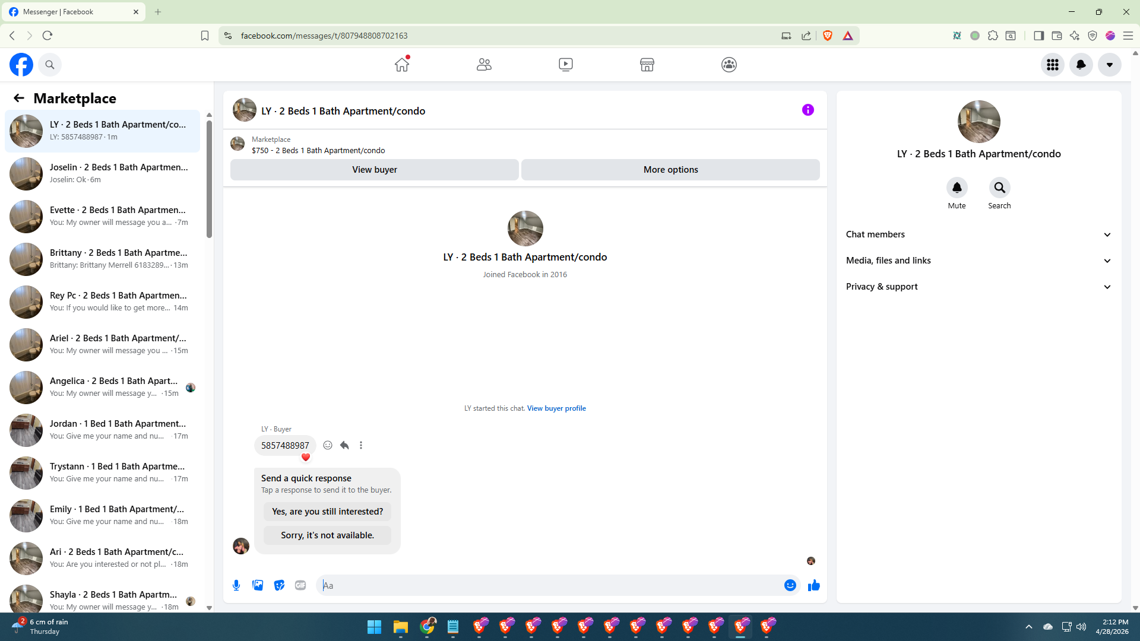Click the attach photo icon in composer
This screenshot has width=1140, height=641.
coord(258,585)
